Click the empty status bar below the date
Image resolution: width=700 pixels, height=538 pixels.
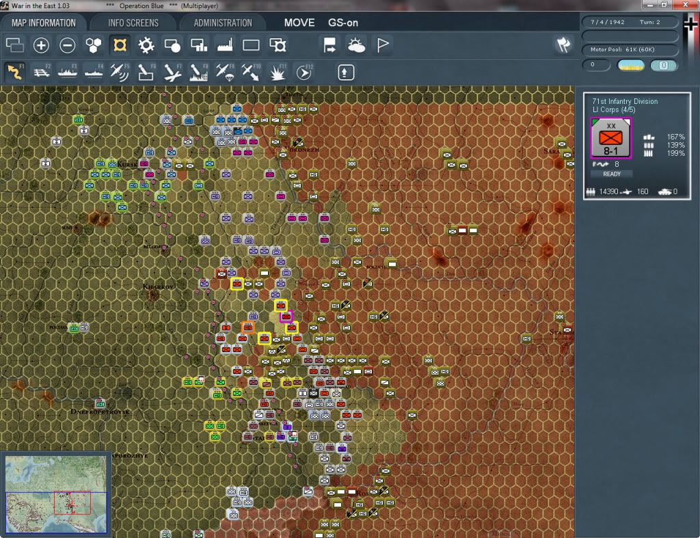point(629,36)
